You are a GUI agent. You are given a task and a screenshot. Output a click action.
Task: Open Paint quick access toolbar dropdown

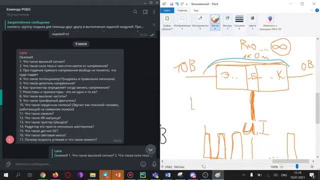[x=186, y=4]
